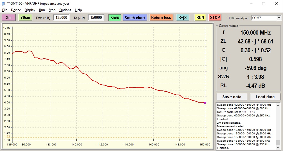Viewport: 283px width, 151px height.
Task: Show the Smith chart view
Action: pyautogui.click(x=135, y=18)
